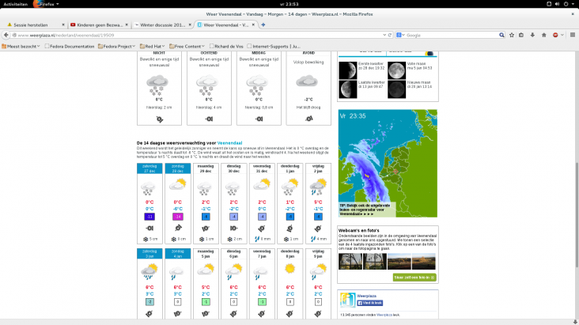Open Internet-Supports bookmark
This screenshot has width=579, height=325.
(274, 46)
